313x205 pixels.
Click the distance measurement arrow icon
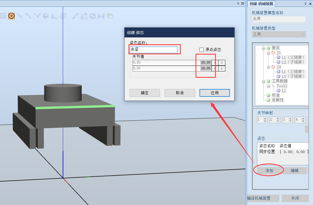75,16
